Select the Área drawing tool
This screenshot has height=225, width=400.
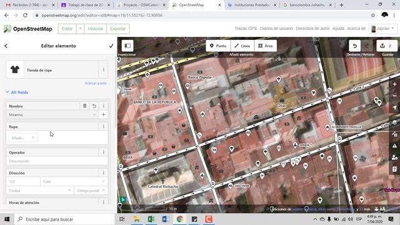(x=265, y=46)
